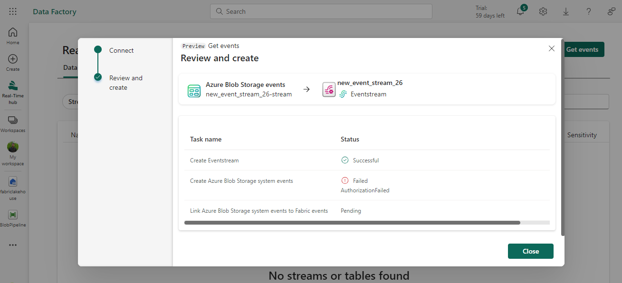The image size is (622, 283).
Task: Open the app launcher waffle icon
Action: [x=13, y=11]
